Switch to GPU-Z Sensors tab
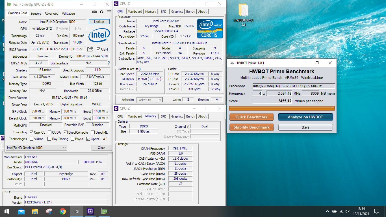386x217 pixels. pos(36,13)
